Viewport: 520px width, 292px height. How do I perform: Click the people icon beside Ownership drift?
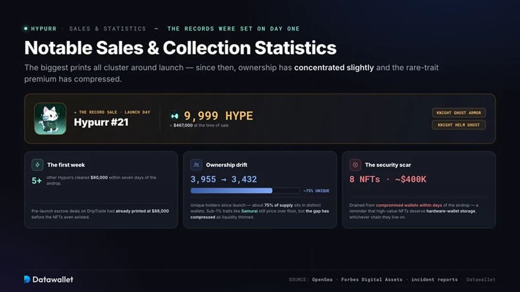tap(196, 165)
